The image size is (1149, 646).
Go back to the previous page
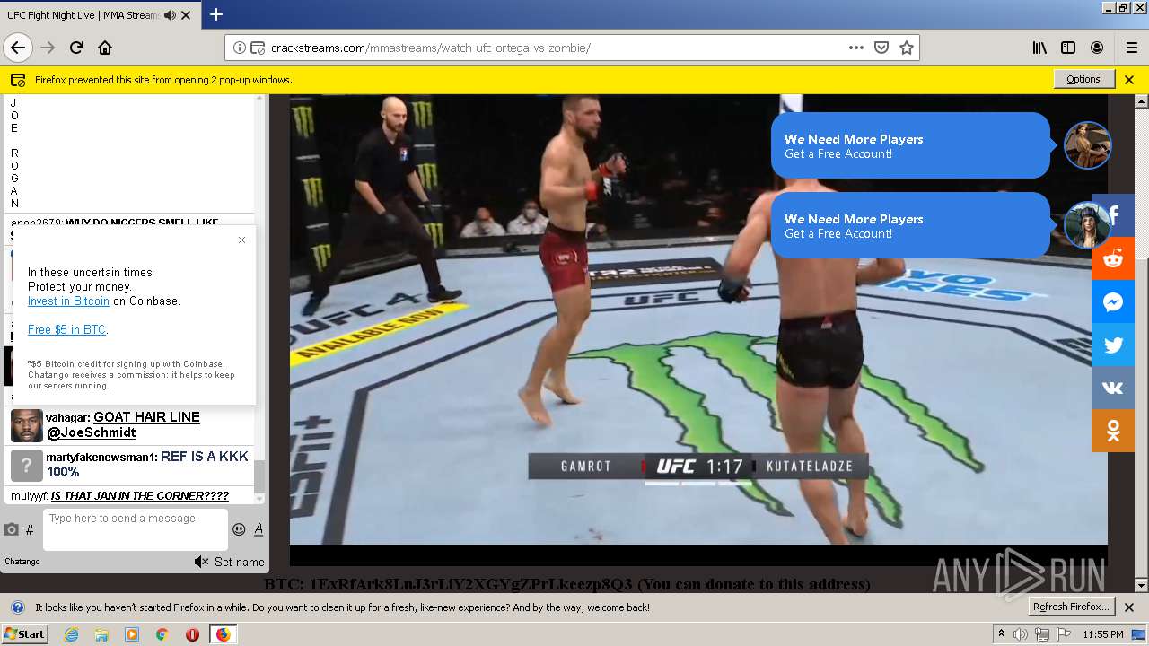coord(18,48)
